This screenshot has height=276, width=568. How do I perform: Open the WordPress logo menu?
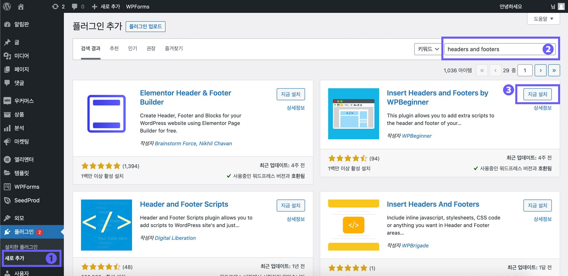pyautogui.click(x=7, y=6)
